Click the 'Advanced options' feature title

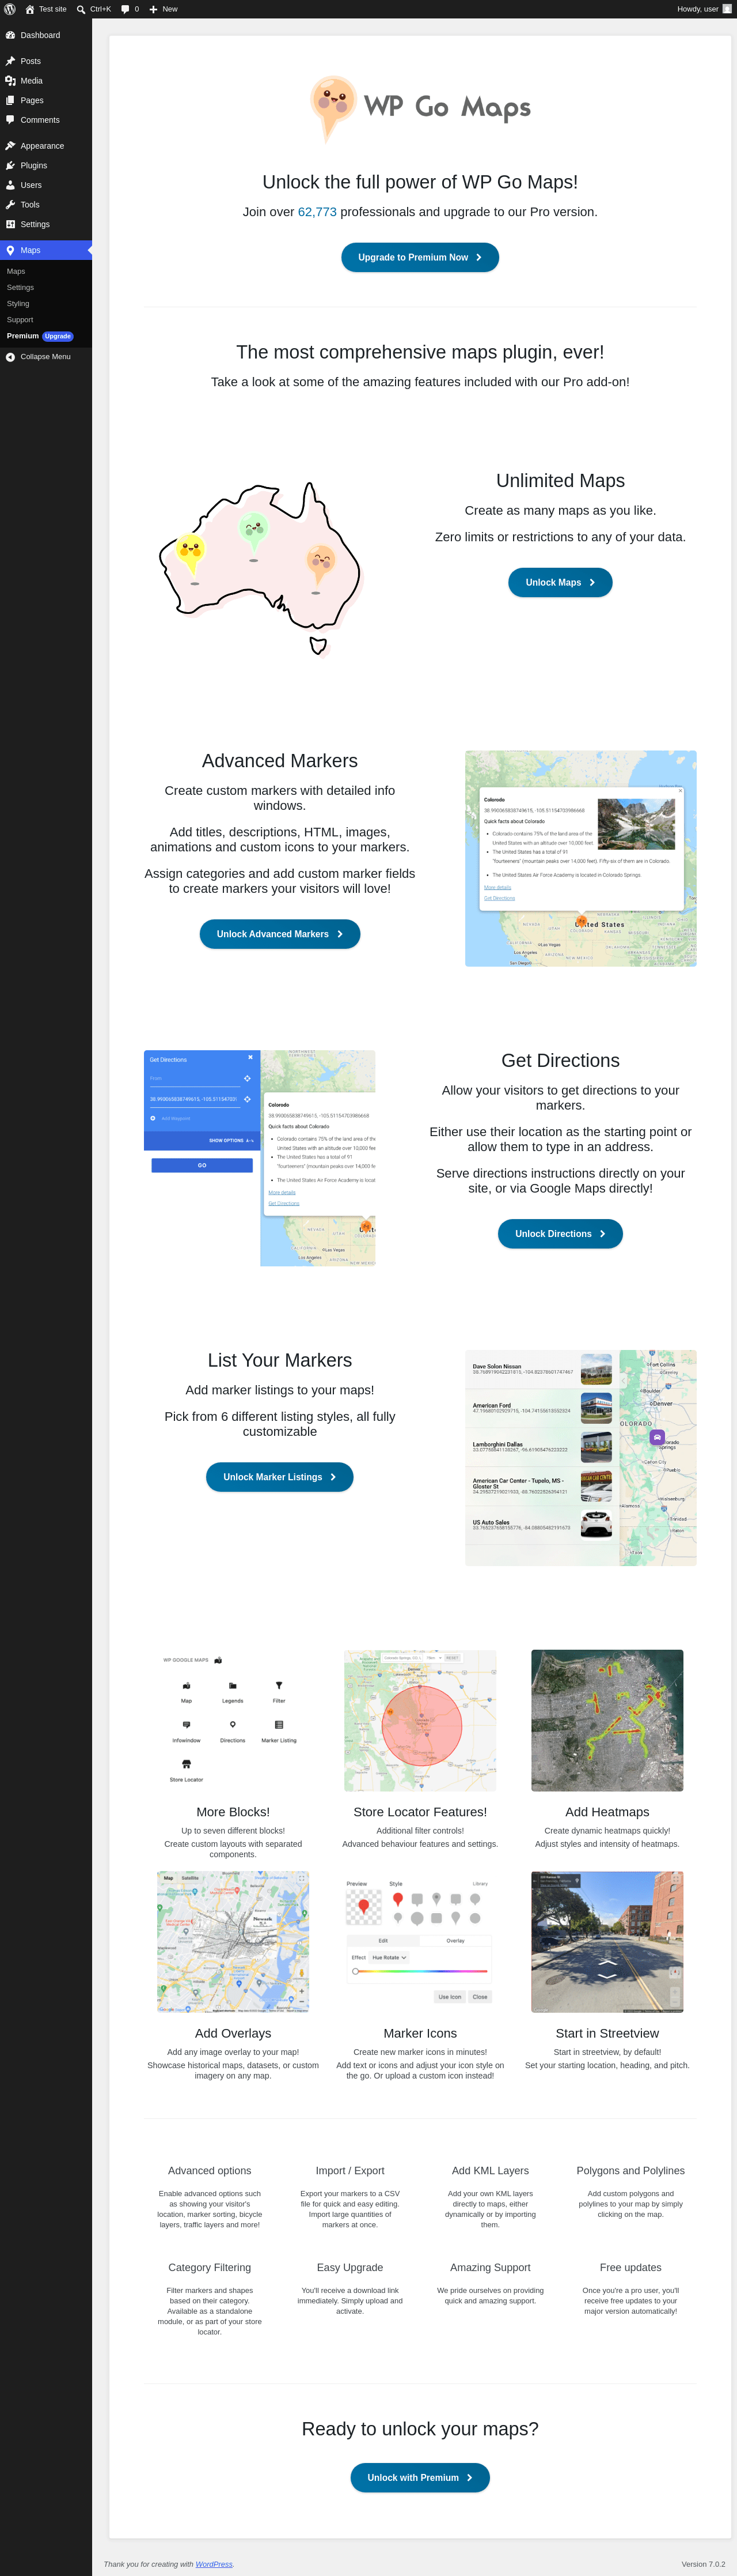tap(210, 2171)
